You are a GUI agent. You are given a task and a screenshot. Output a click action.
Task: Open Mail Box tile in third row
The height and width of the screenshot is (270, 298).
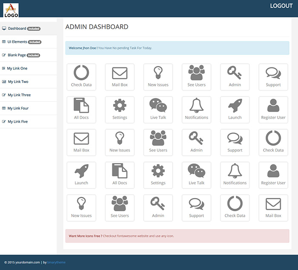[81, 142]
